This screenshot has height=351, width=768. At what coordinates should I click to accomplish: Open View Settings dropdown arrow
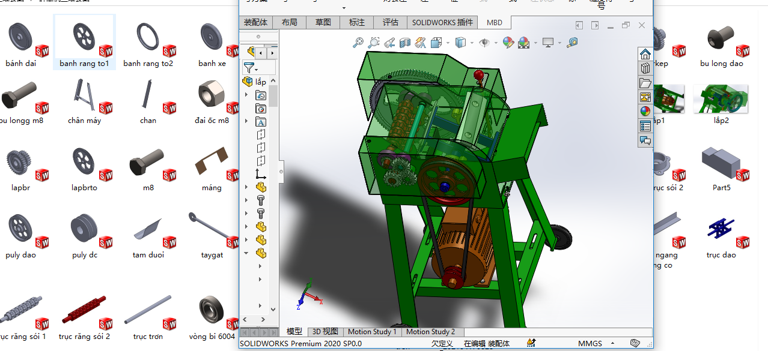pyautogui.click(x=559, y=43)
